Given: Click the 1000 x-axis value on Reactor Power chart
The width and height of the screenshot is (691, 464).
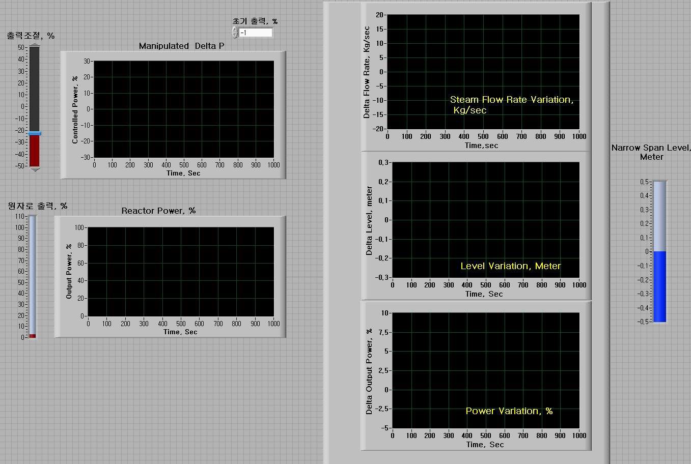Looking at the screenshot, I should [273, 324].
